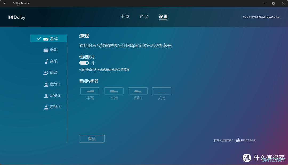The height and width of the screenshot is (165, 288).
Task: Click the 平衡 preset label text
Action: [114, 98]
